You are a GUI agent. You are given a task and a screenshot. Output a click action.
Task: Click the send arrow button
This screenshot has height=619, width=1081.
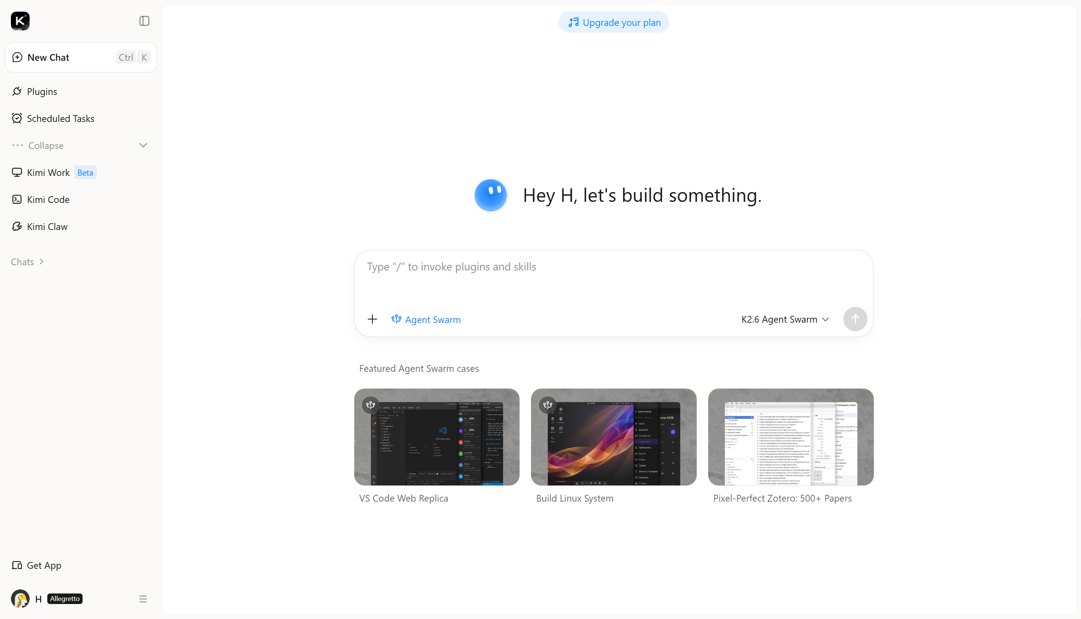tap(855, 319)
